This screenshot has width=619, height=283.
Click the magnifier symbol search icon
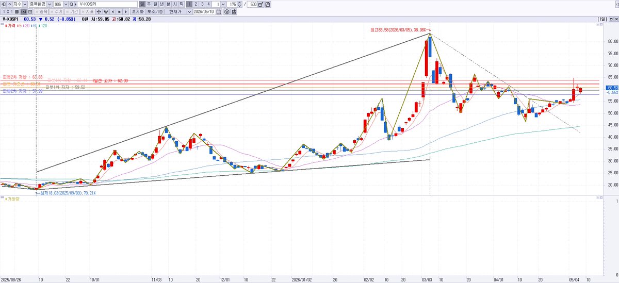point(71,4)
